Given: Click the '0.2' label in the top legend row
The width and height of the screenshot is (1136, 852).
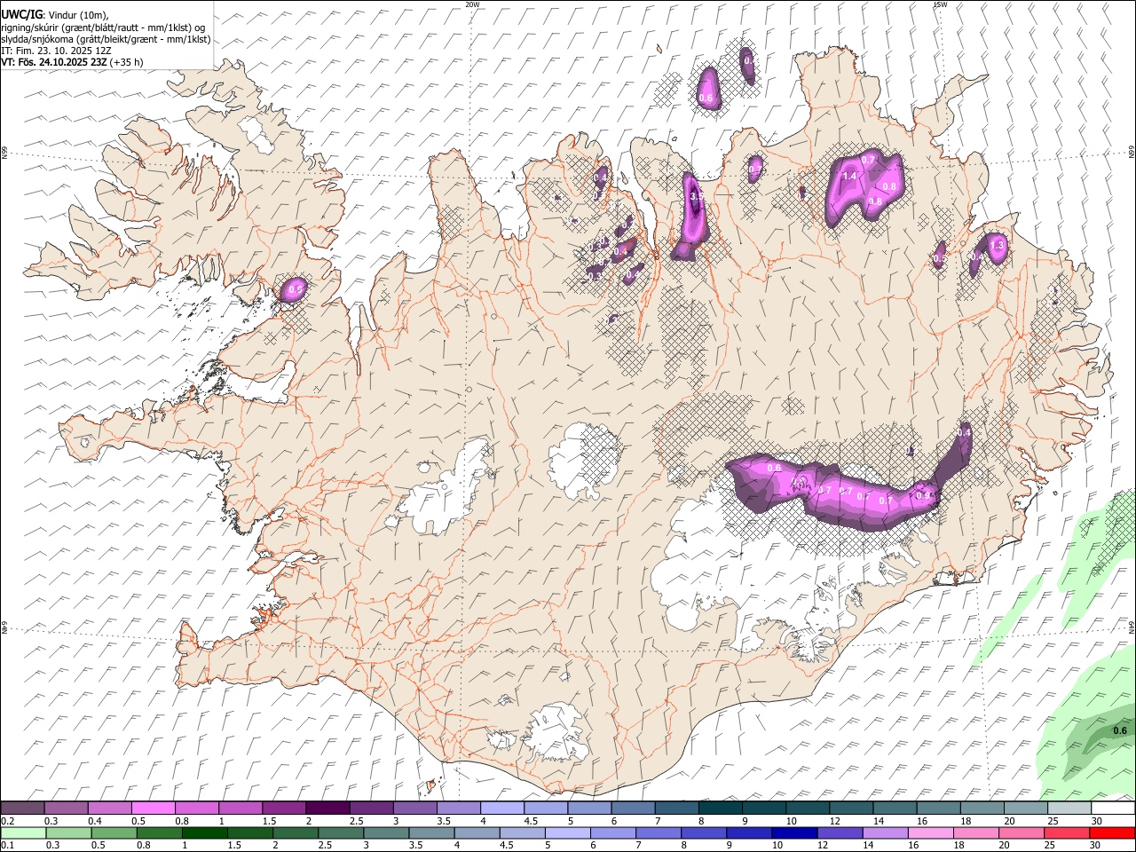Looking at the screenshot, I should click(x=8, y=821).
